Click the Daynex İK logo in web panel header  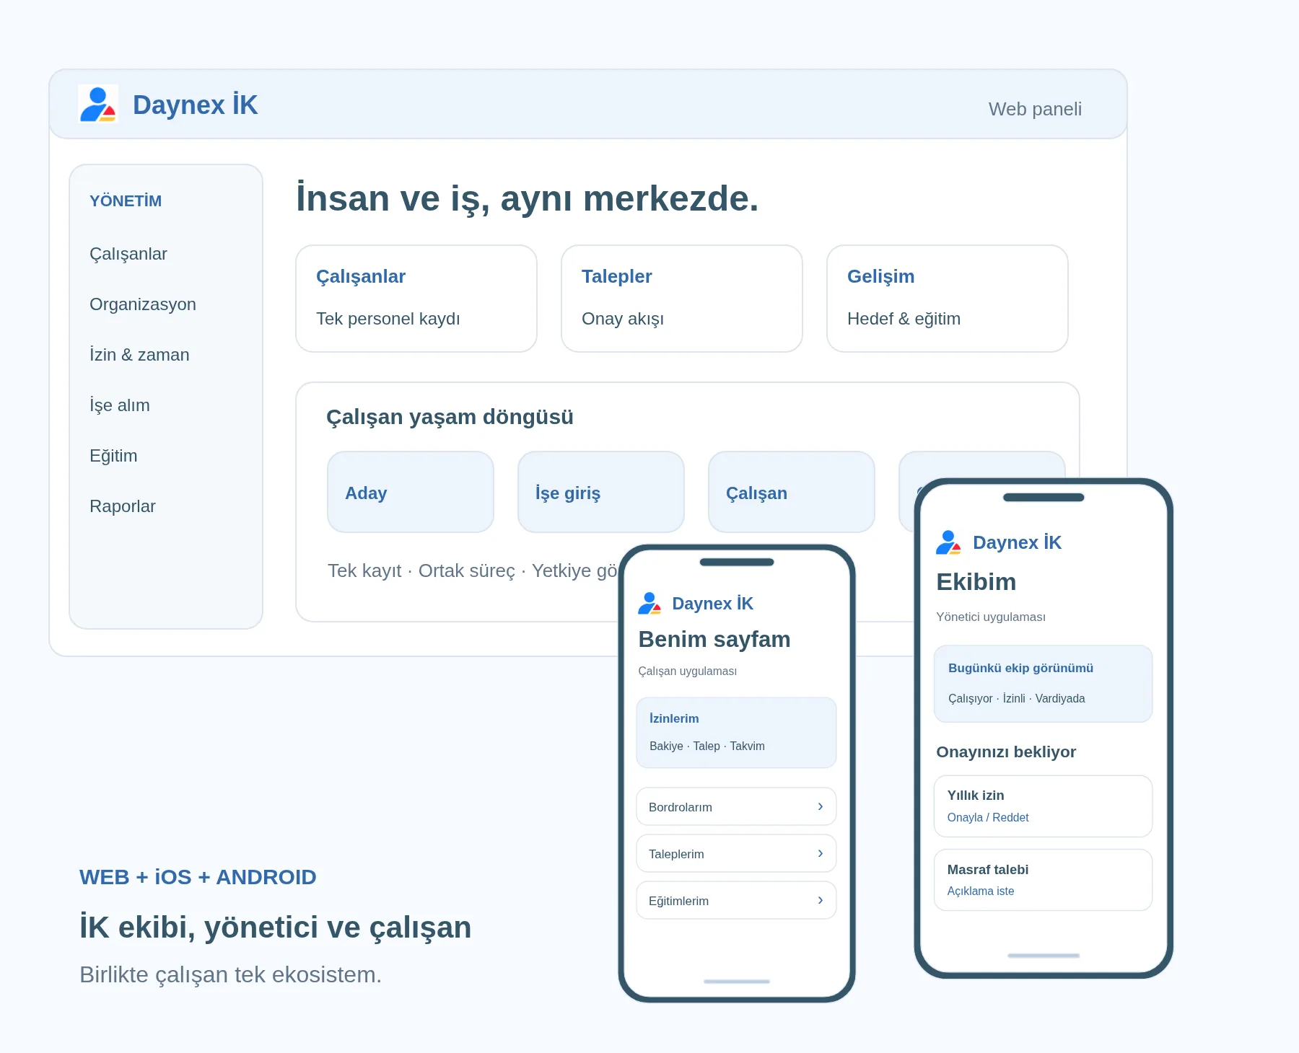coord(98,104)
